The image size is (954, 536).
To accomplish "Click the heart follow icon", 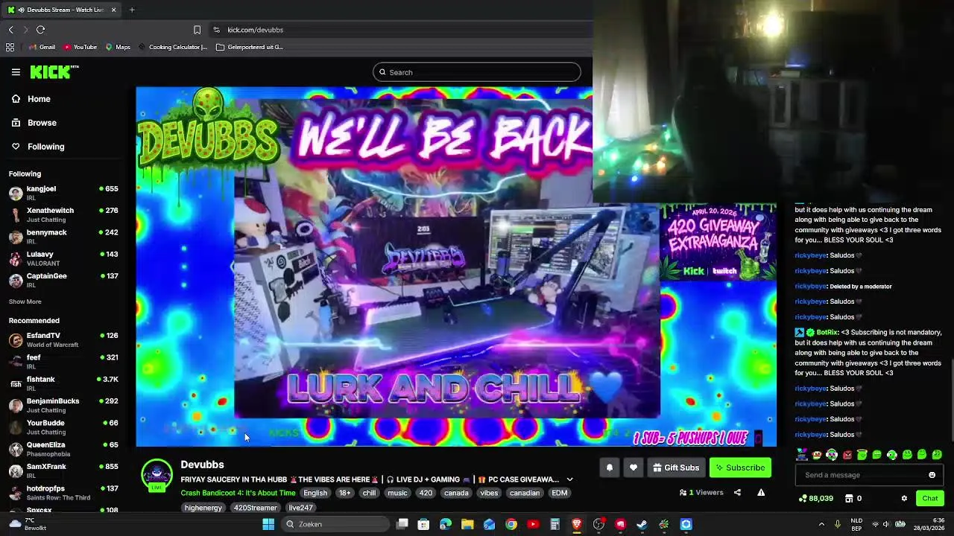I will (x=633, y=468).
